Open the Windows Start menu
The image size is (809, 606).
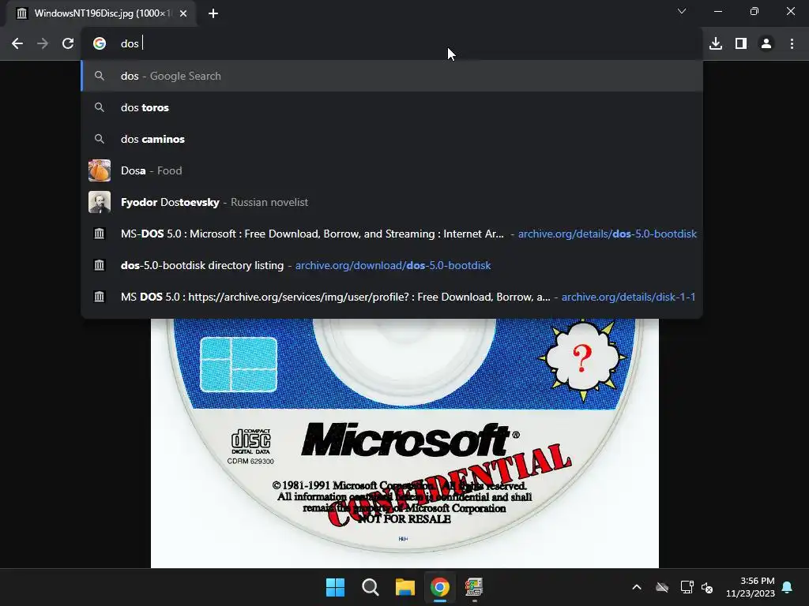coord(335,587)
